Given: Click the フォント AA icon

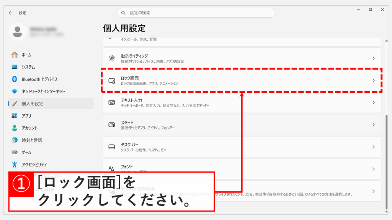Looking at the screenshot, I should (x=111, y=169).
